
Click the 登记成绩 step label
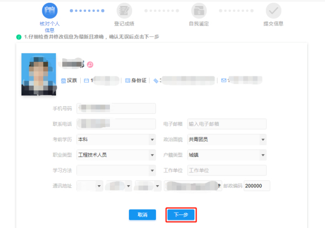click(x=124, y=24)
